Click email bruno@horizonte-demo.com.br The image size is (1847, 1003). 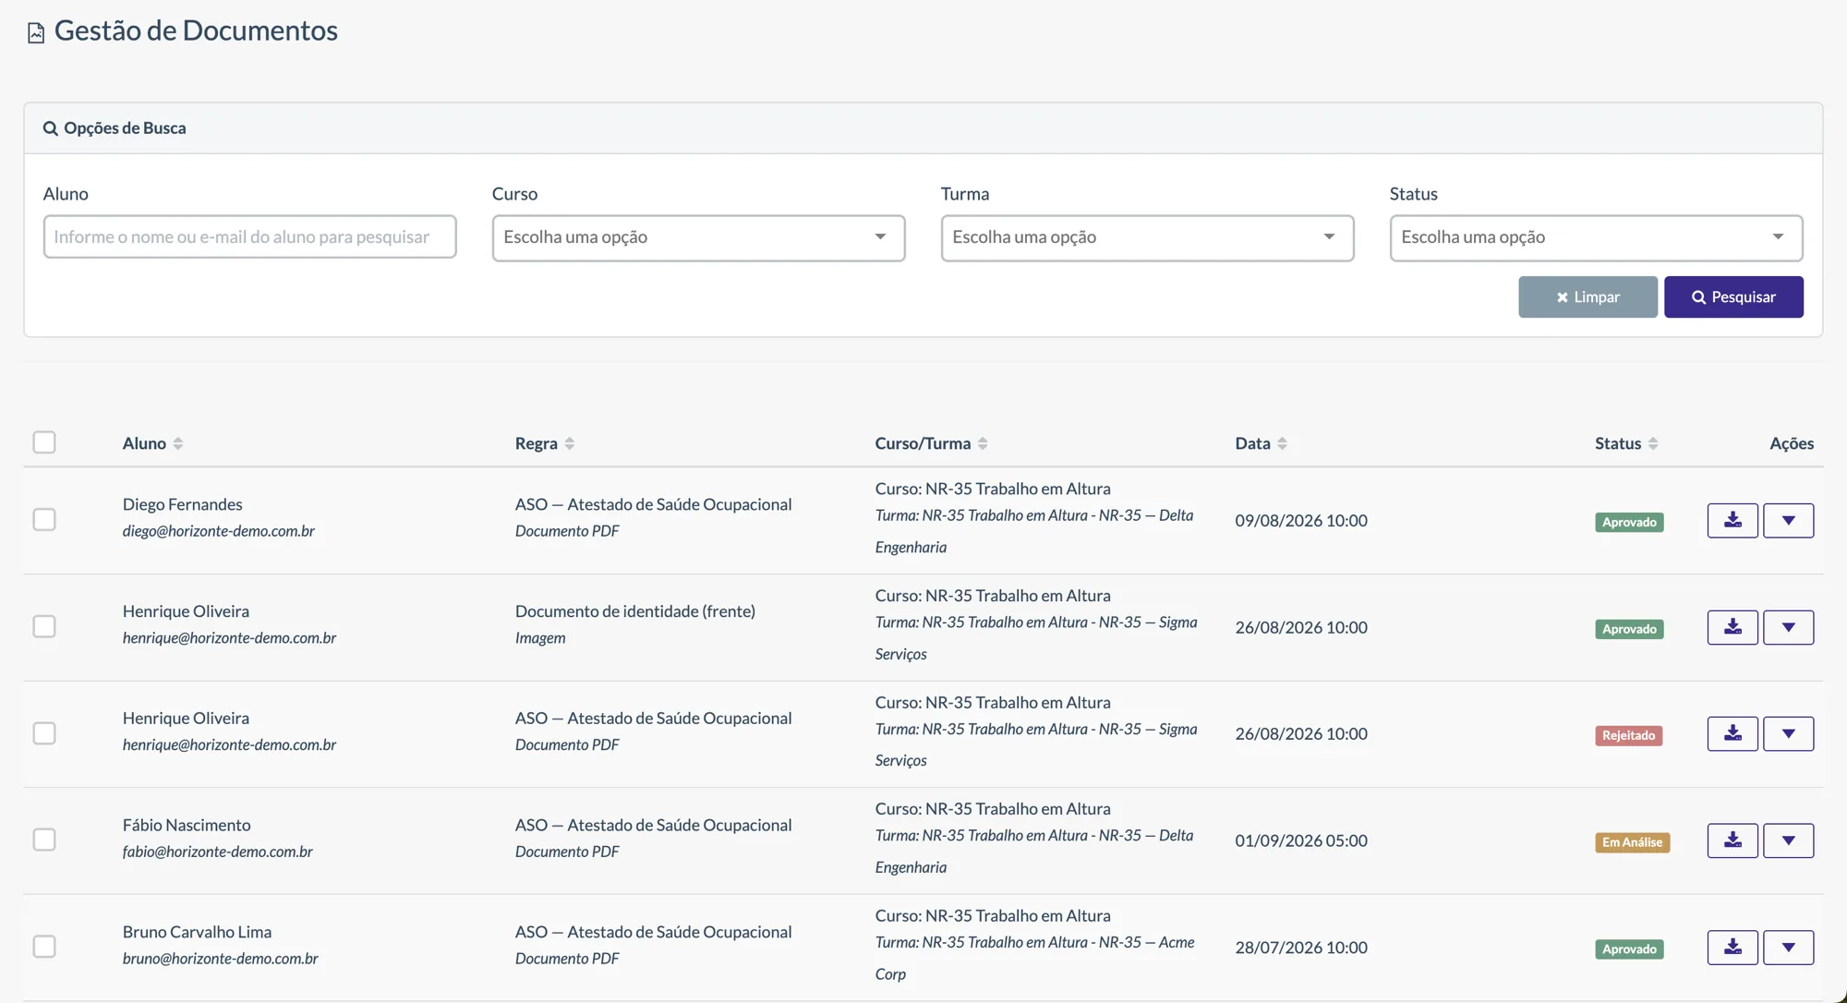pos(221,959)
